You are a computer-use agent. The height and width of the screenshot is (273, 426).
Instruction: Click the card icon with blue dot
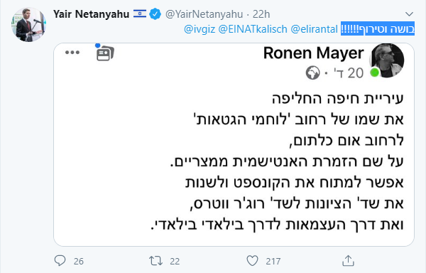click(105, 53)
